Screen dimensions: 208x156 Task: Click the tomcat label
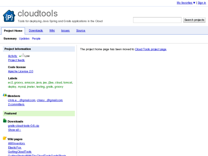coord(68,82)
